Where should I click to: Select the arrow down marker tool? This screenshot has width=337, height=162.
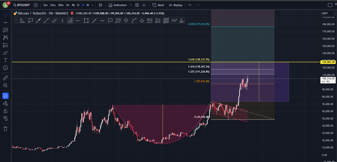tap(126, 20)
